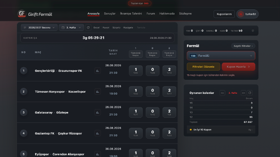280x157 pixels.
Task: Click the star icon beside En İyi 10 Kupon
Action: click(191, 130)
